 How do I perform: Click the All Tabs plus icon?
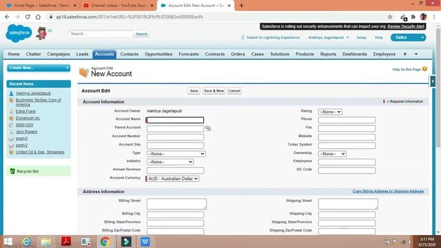405,54
